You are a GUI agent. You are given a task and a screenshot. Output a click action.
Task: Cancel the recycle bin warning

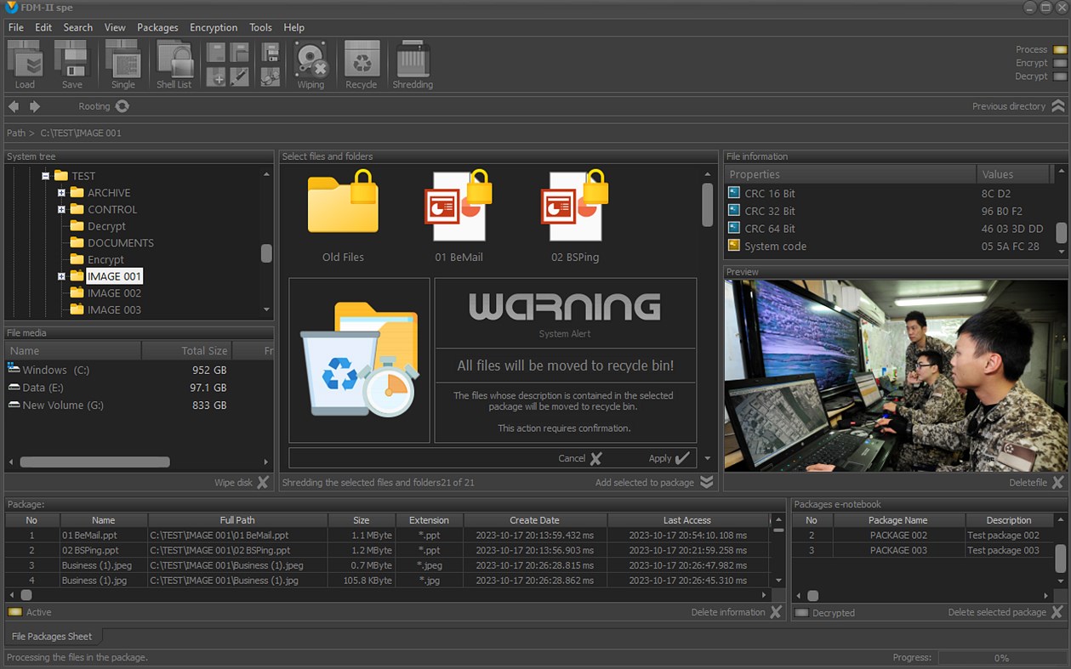tap(580, 458)
